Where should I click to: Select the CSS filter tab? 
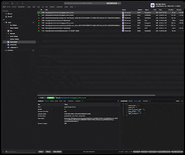click(47, 7)
